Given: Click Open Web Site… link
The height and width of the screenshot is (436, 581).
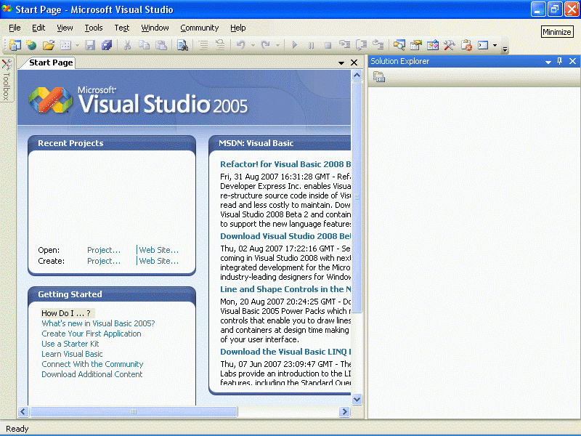Looking at the screenshot, I should click(158, 250).
